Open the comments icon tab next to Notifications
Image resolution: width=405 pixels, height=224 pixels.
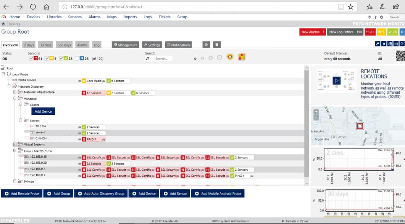pyautogui.click(x=206, y=45)
